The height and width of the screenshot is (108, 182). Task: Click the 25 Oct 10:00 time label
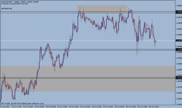point(131,107)
